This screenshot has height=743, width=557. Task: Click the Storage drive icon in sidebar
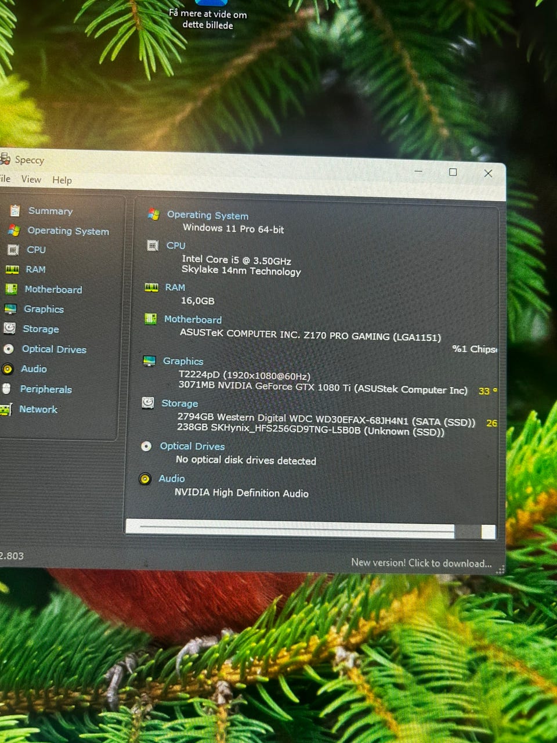click(9, 329)
